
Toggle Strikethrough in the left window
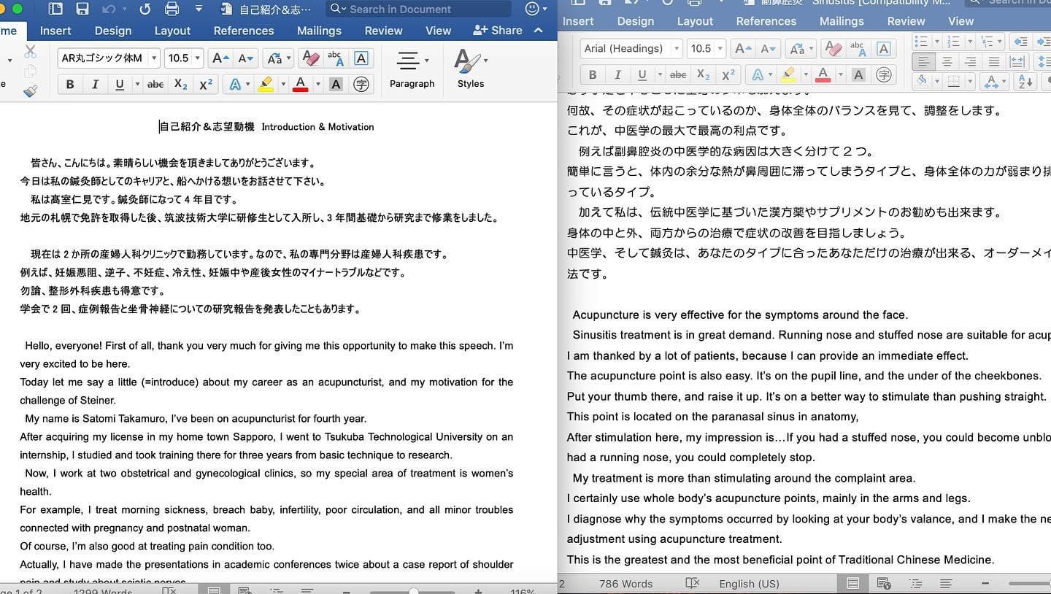click(x=155, y=85)
